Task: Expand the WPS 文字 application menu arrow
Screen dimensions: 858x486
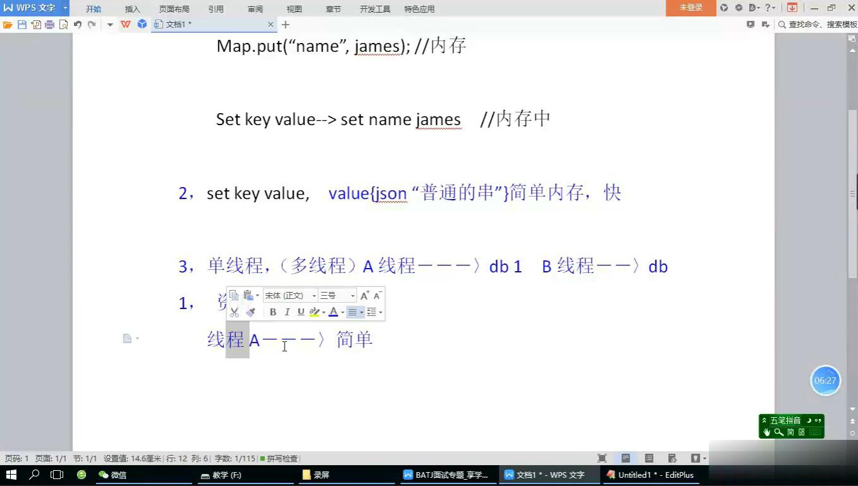Action: point(65,8)
